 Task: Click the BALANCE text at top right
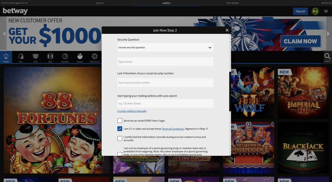(326, 3)
